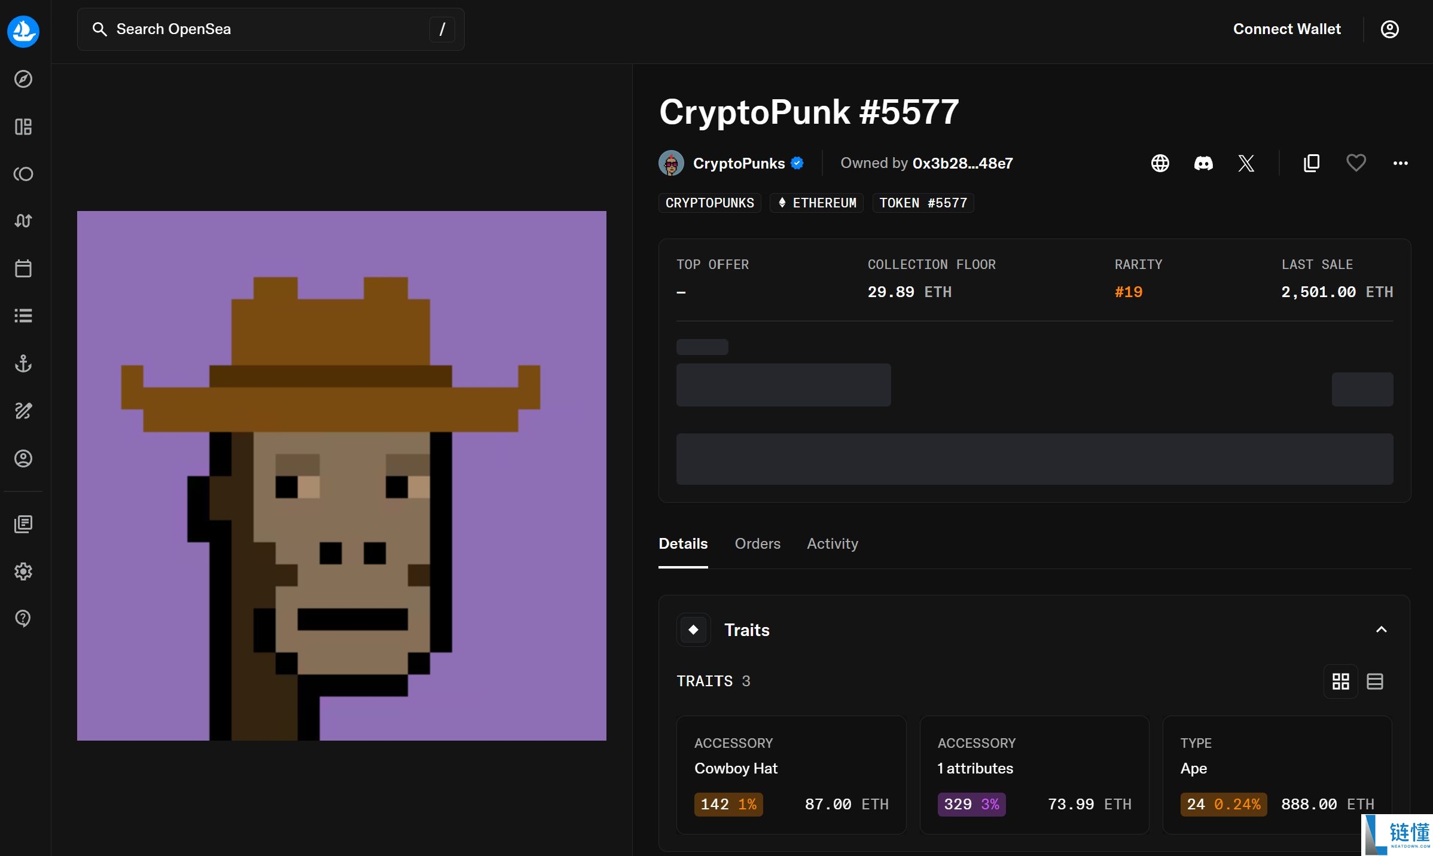Open the Drops calendar icon in sidebar
Image resolution: width=1433 pixels, height=856 pixels.
pyautogui.click(x=23, y=268)
